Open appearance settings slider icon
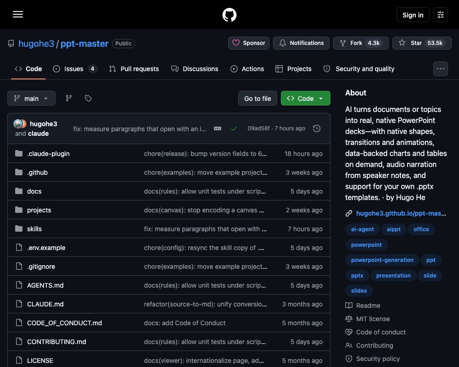 pyautogui.click(x=440, y=15)
